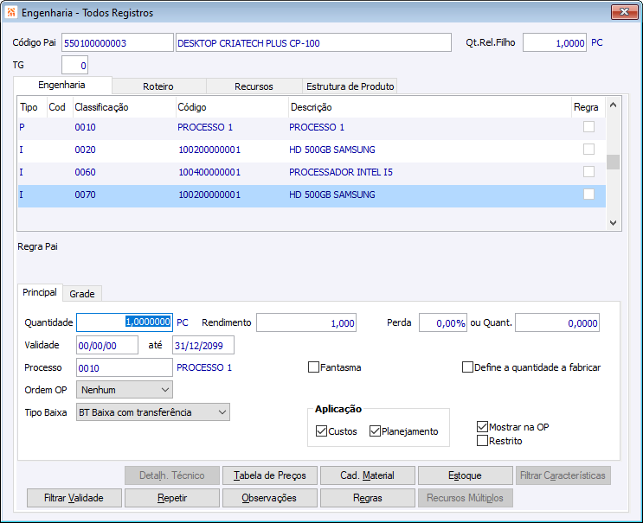Screen dimensions: 643x523
Task: Check the Restrito option
Action: point(483,441)
